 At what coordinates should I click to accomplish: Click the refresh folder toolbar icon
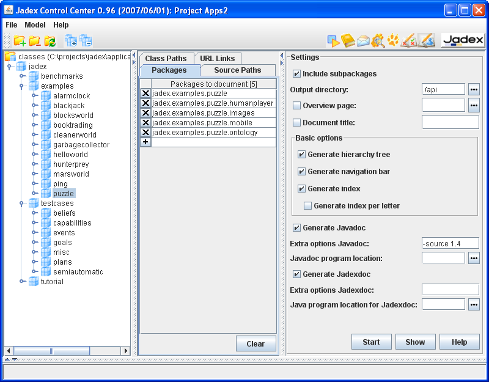[x=50, y=40]
